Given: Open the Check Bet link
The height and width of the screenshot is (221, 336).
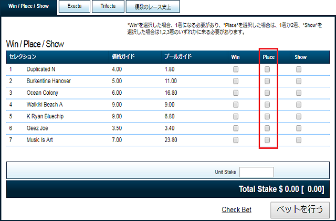Looking at the screenshot, I should coord(236,209).
